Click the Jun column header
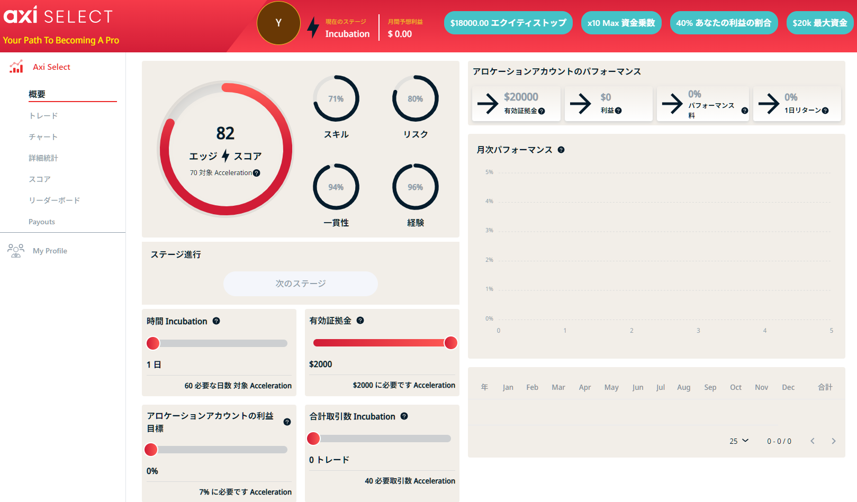The height and width of the screenshot is (502, 857). (638, 387)
